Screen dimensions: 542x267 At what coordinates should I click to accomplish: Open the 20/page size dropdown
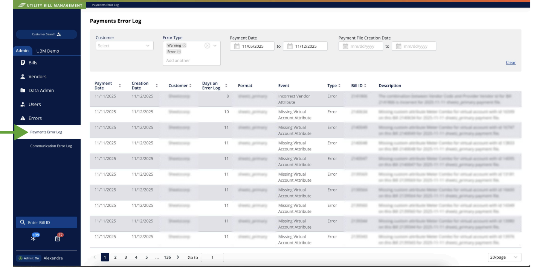pos(504,257)
